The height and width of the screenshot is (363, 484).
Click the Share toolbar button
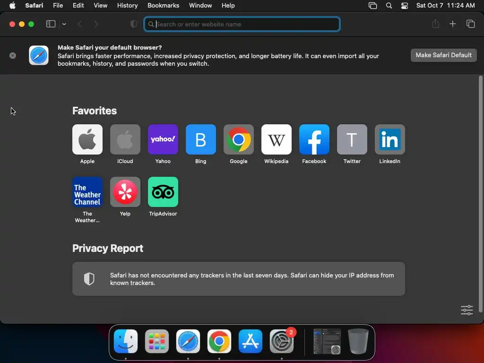(435, 24)
